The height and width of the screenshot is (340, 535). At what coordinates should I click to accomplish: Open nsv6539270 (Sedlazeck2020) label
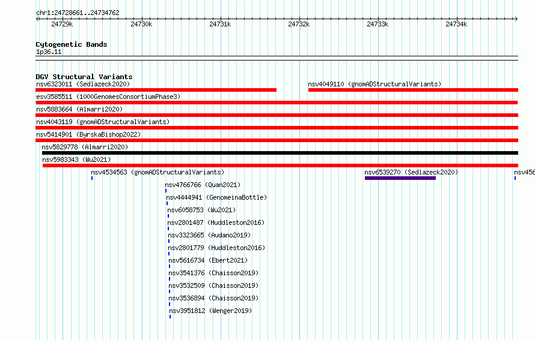[x=411, y=172]
